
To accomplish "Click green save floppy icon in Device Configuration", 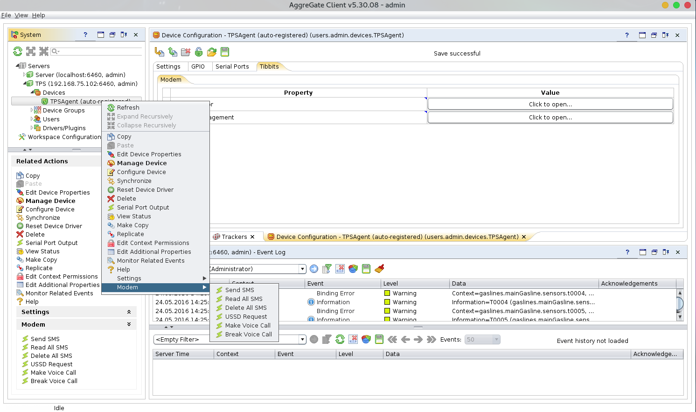I will [x=225, y=52].
